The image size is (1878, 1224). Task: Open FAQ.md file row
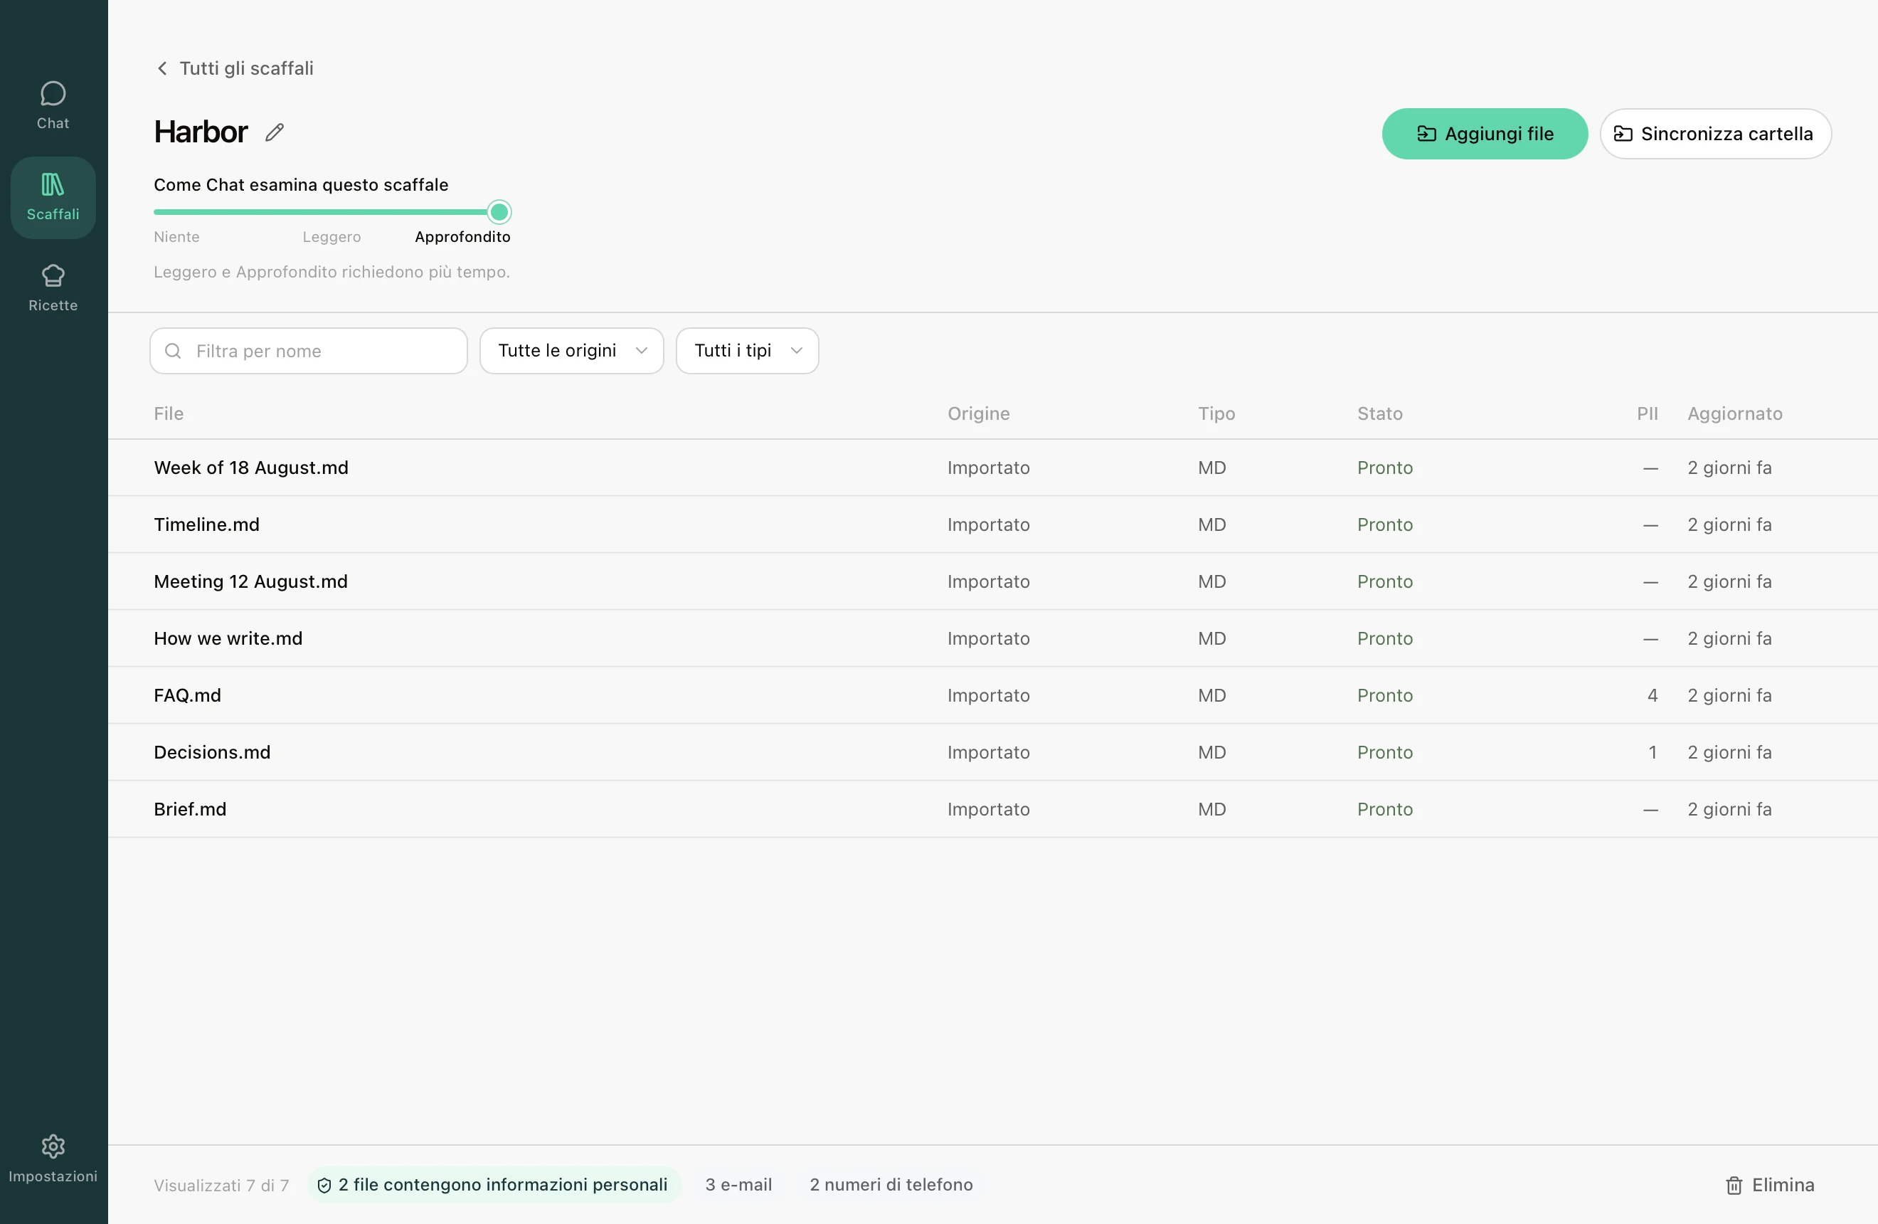992,695
